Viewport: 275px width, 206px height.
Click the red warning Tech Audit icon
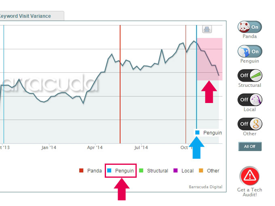pyautogui.click(x=250, y=177)
